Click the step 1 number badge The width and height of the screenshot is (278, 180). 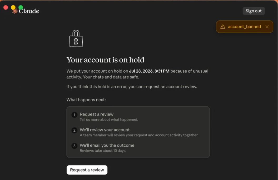[74, 115]
